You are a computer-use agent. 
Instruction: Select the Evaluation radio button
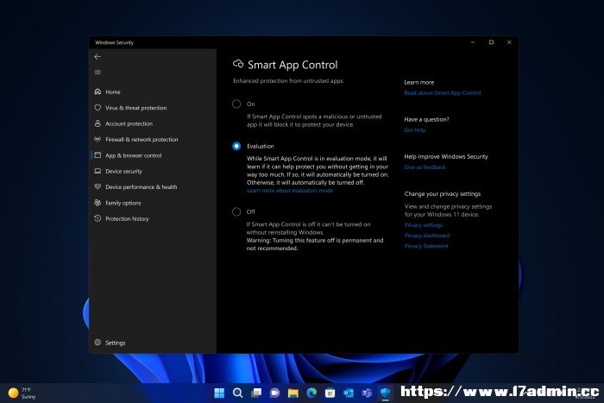tap(236, 146)
